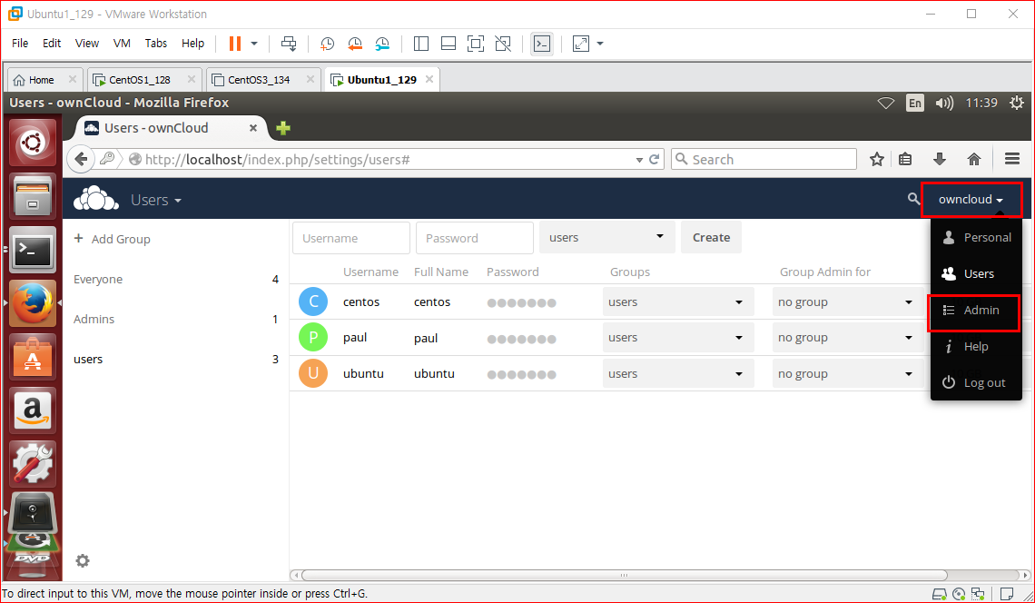Viewport: 1035px width, 603px height.
Task: Open the File menu in VMware
Action: click(20, 43)
